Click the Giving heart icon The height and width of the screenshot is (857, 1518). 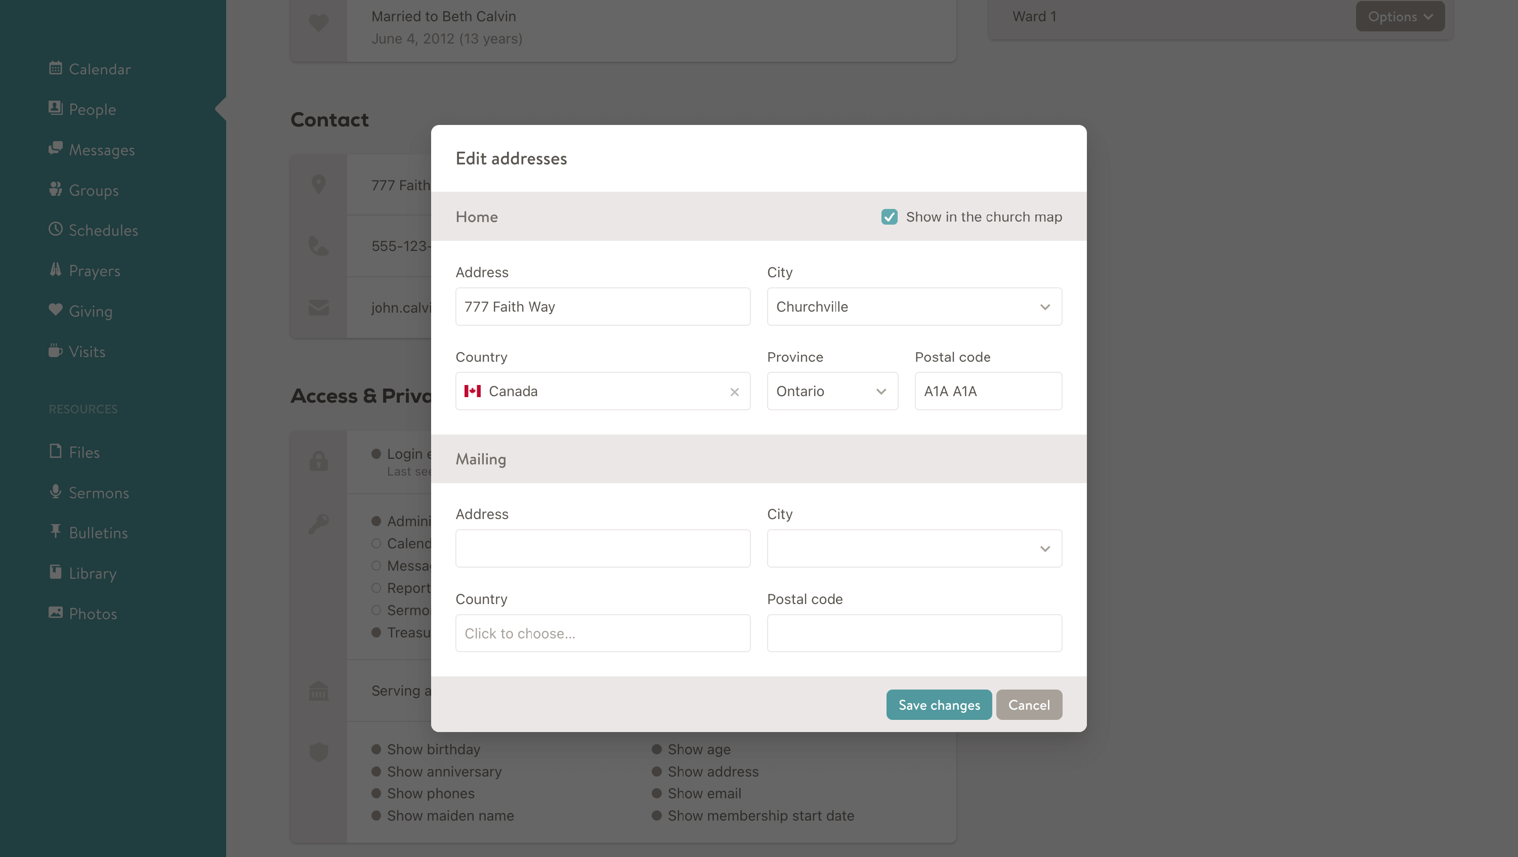coord(55,310)
